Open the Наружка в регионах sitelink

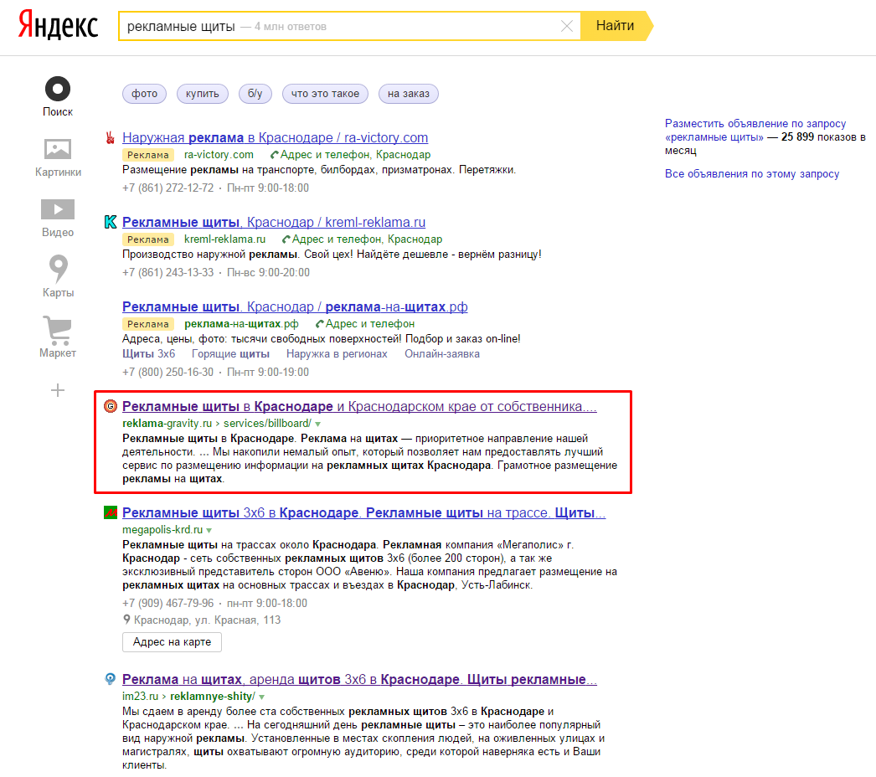[x=337, y=353]
